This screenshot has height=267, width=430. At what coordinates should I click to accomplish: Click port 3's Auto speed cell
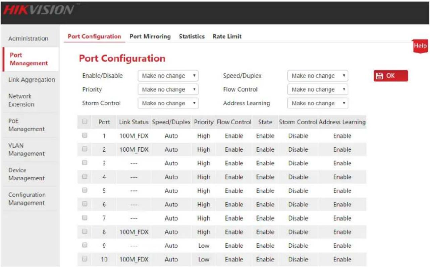(x=171, y=163)
